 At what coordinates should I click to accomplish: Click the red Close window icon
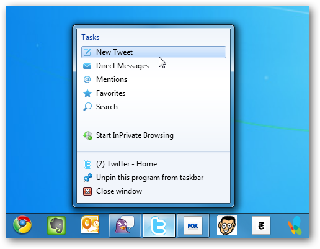(87, 191)
